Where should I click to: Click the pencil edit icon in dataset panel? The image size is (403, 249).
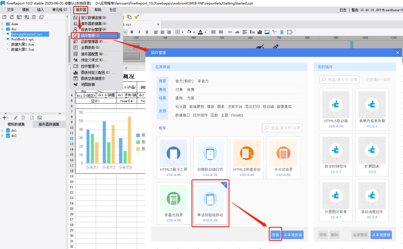pyautogui.click(x=16, y=118)
